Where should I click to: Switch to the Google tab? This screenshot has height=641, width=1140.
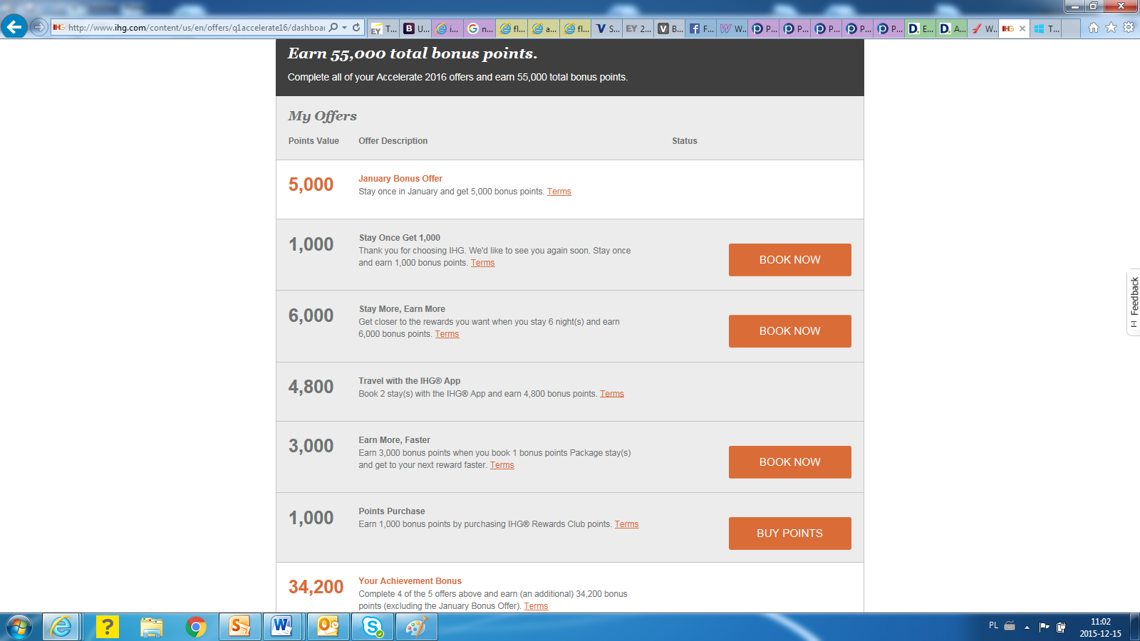[x=480, y=28]
